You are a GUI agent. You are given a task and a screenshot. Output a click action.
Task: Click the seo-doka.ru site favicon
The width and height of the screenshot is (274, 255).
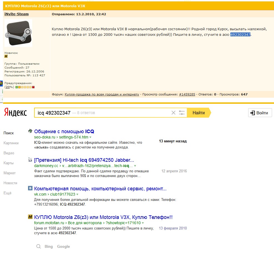point(30,131)
